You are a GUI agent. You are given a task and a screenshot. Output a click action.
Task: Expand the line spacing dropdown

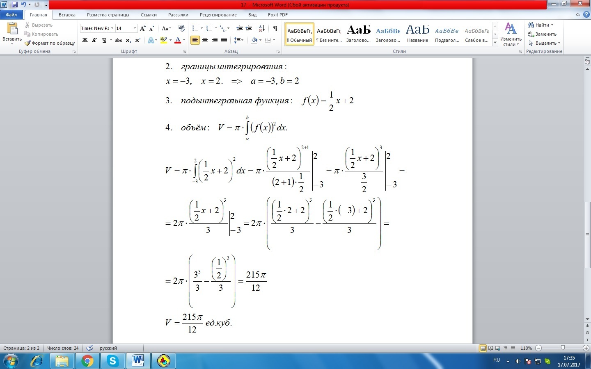(238, 40)
